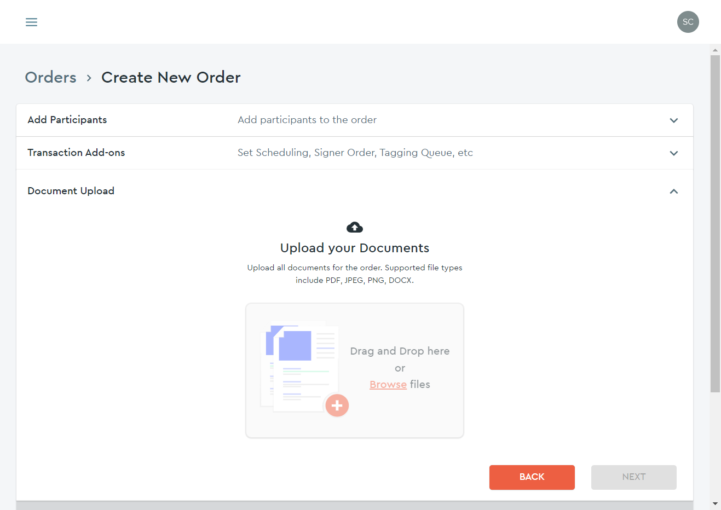This screenshot has width=721, height=510.
Task: Click the Transaction Add-ons heading
Action: (76, 153)
